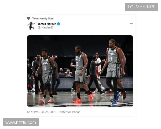This screenshot has height=129, width=161.
Task: Click the heart icon beside Tomer Azarly liked
Action: 28,19
